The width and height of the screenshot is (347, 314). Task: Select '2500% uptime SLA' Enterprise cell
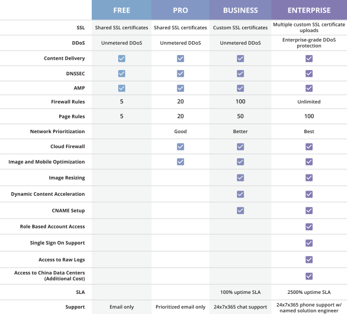click(309, 293)
